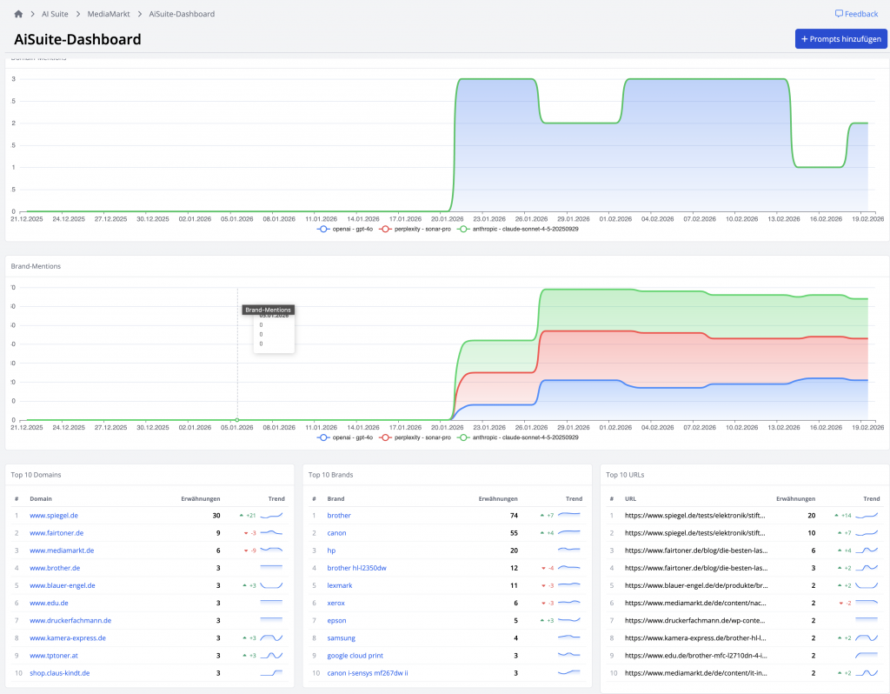
Task: Open the canon brand link
Action: click(336, 533)
